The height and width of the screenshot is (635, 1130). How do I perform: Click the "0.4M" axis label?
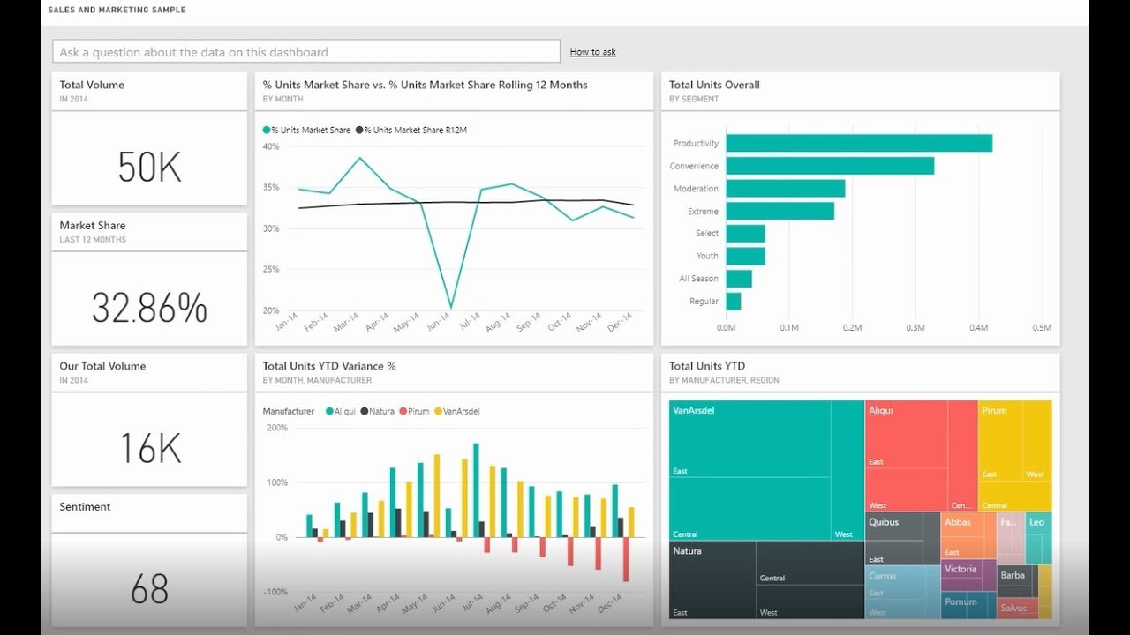(978, 327)
